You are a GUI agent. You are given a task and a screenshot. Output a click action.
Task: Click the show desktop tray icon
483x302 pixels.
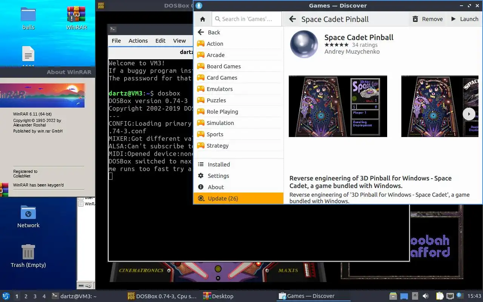pyautogui.click(x=404, y=296)
